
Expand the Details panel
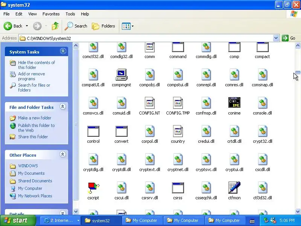point(63,213)
